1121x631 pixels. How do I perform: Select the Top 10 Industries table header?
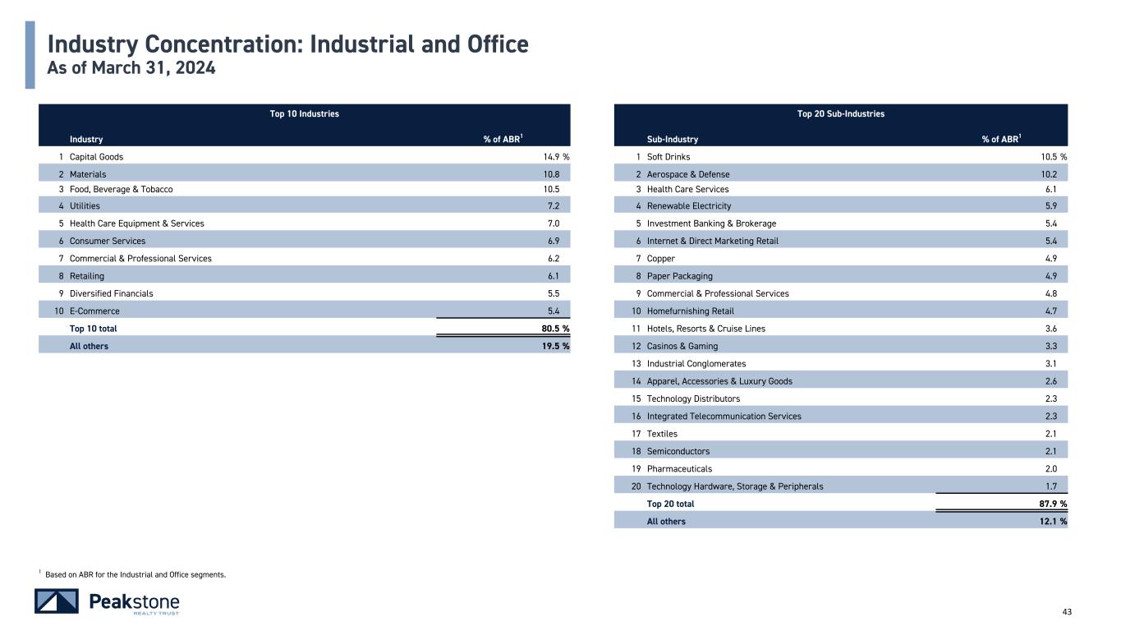[x=304, y=113]
